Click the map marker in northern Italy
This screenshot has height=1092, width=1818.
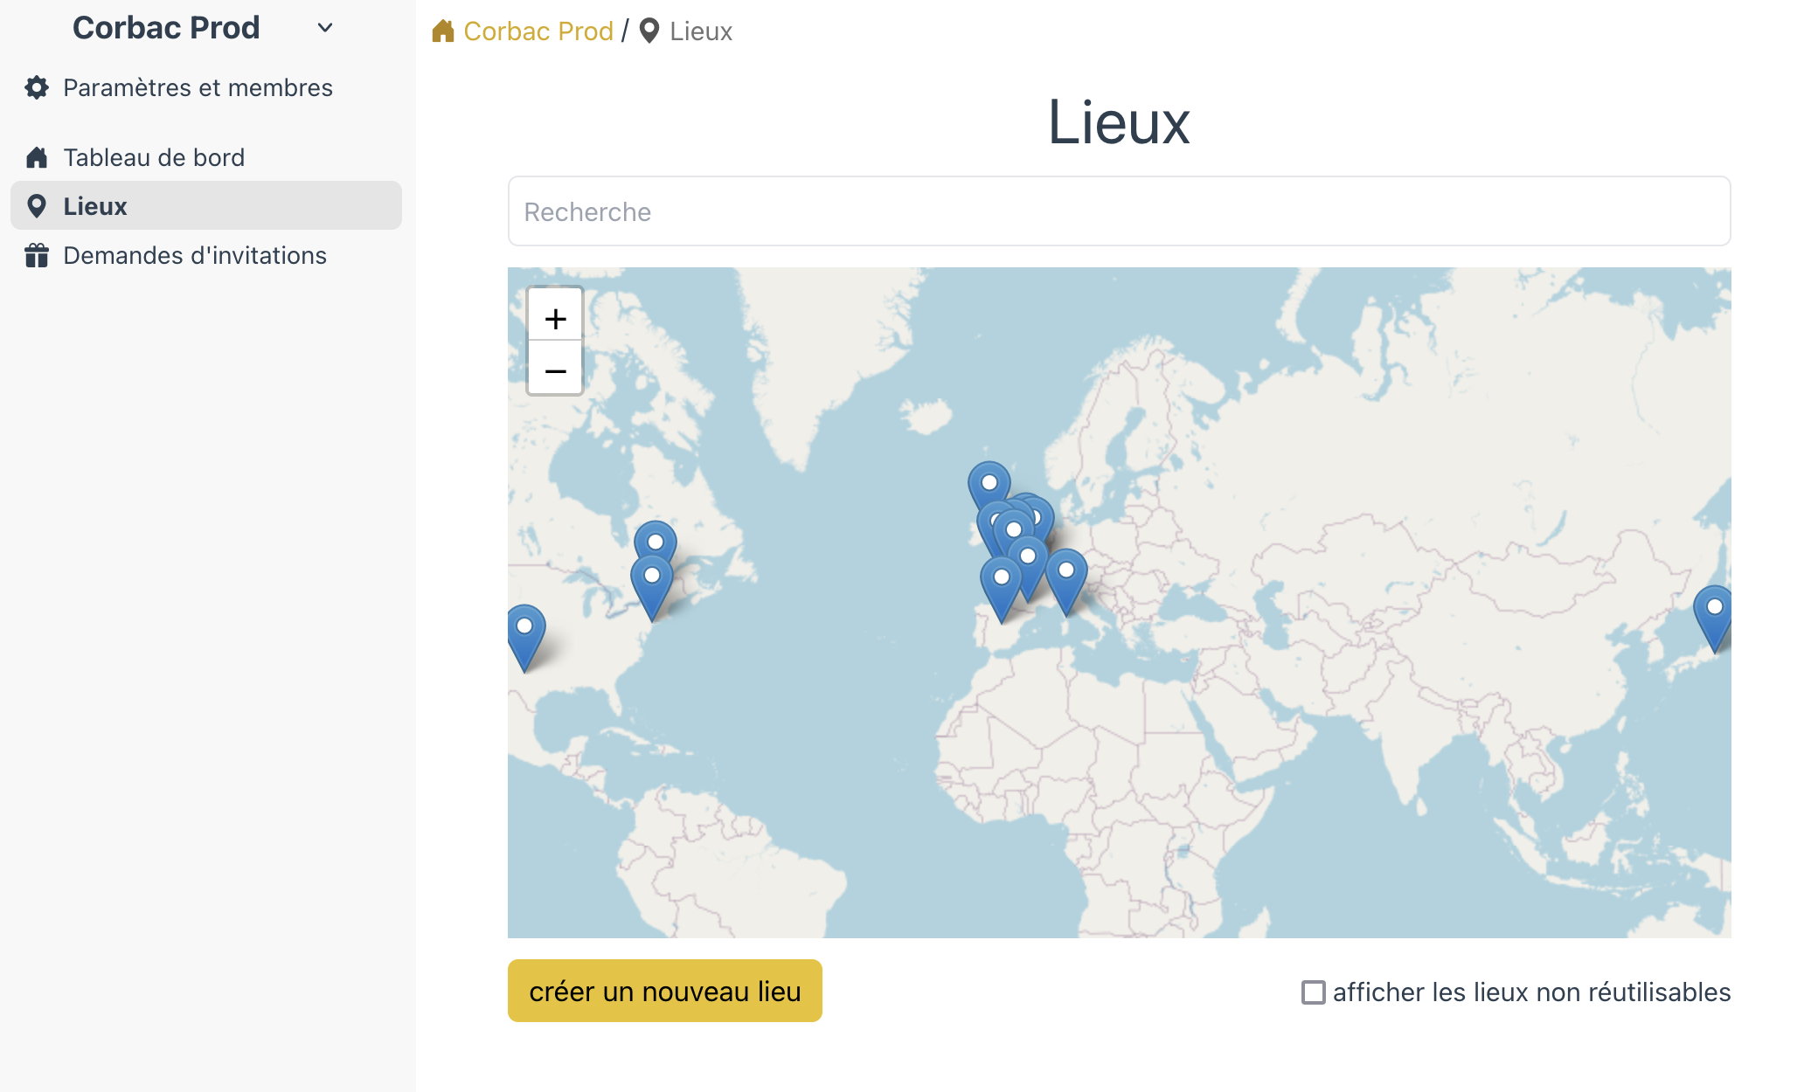click(1066, 578)
